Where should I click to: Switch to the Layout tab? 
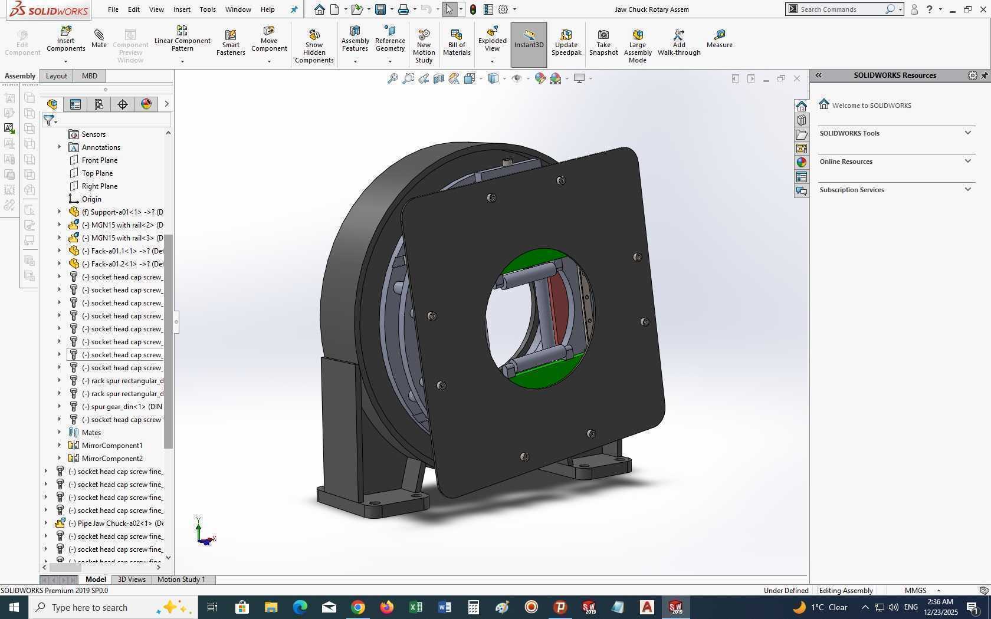point(57,76)
